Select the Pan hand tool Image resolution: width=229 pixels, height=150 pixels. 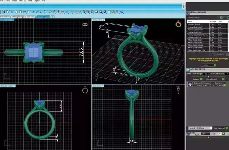(x=29, y=12)
